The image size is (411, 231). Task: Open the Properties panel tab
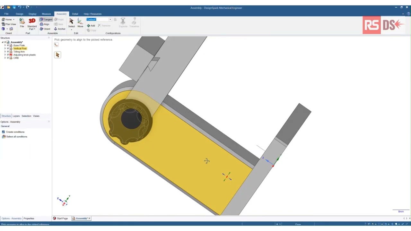pyautogui.click(x=29, y=218)
